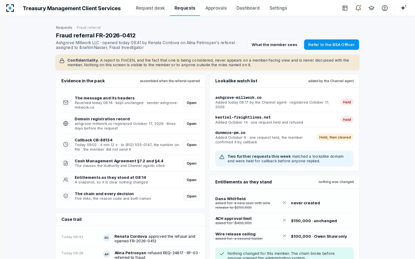
Task: Select the dunmore-pm.co domain text
Action: (x=230, y=133)
